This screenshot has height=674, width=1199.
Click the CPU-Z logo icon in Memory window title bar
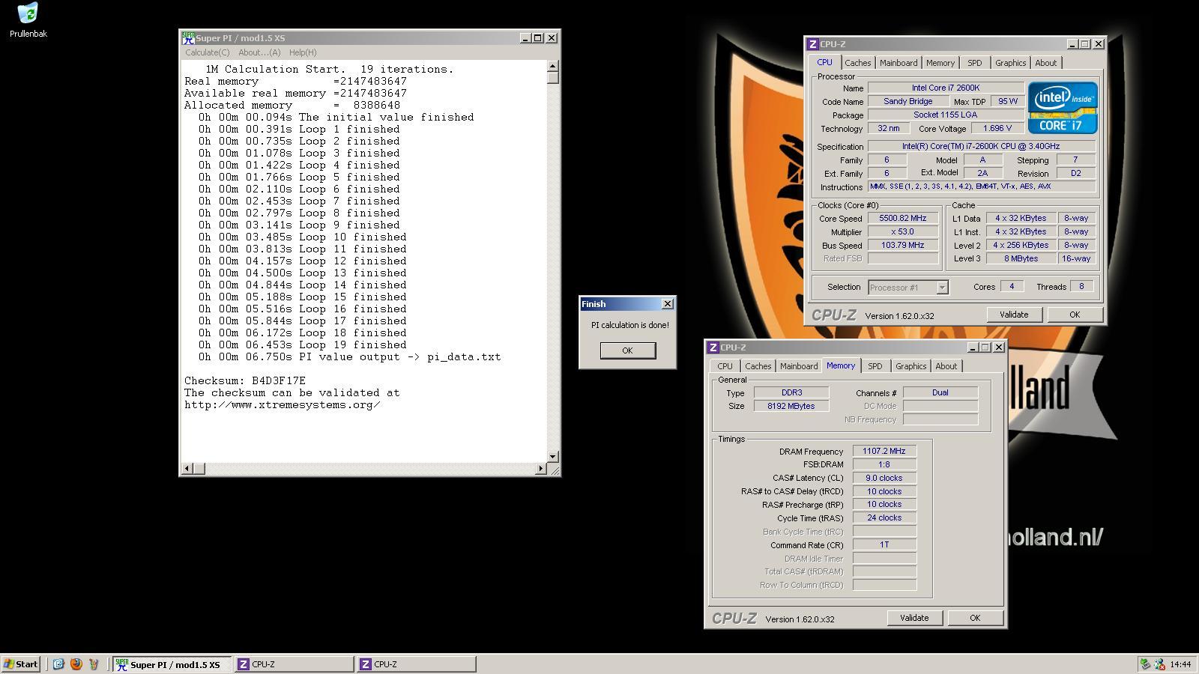pos(713,347)
